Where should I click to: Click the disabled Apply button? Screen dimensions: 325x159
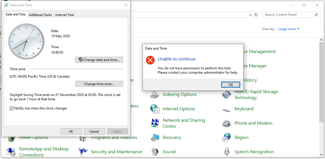coord(118,131)
